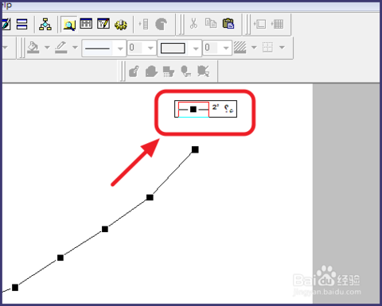382x306 pixels.
Task: Click the pencil line color icon
Action: pos(61,48)
